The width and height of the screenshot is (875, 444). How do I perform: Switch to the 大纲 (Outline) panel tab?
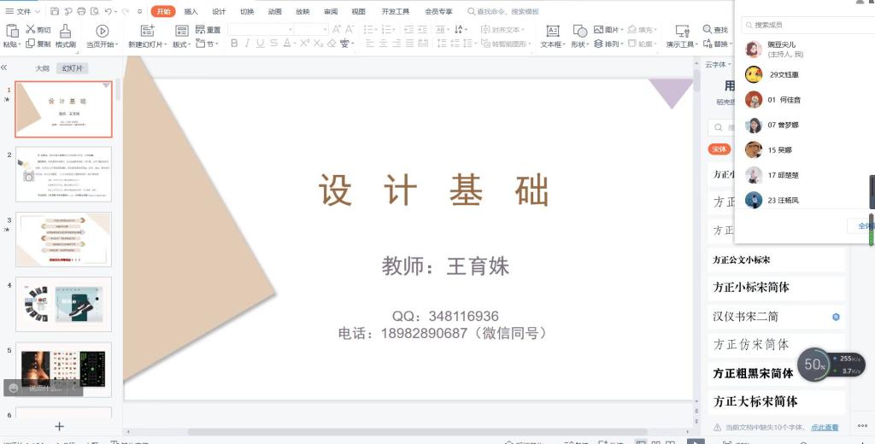[x=42, y=67]
